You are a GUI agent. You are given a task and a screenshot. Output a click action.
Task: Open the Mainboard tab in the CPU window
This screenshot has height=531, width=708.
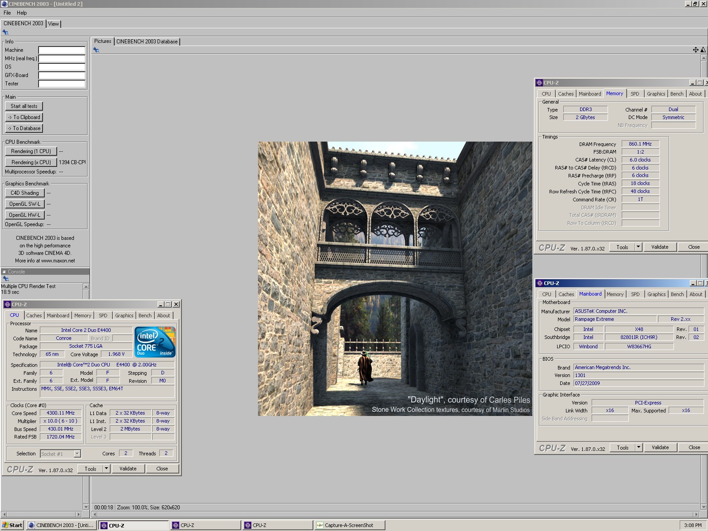[58, 316]
